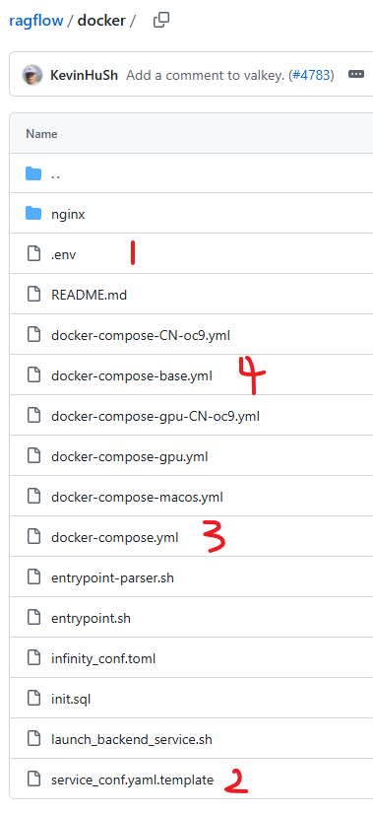Screen dimensions: 373x813
Task: Click KevinHuSh's avatar image
Action: pyautogui.click(x=32, y=75)
